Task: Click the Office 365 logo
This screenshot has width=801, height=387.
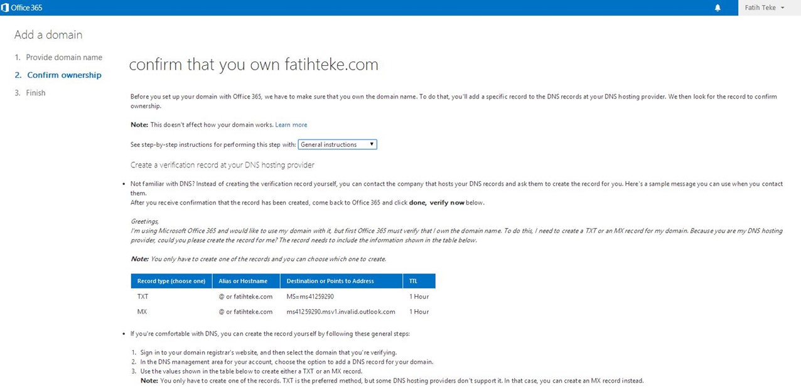Action: click(x=22, y=8)
